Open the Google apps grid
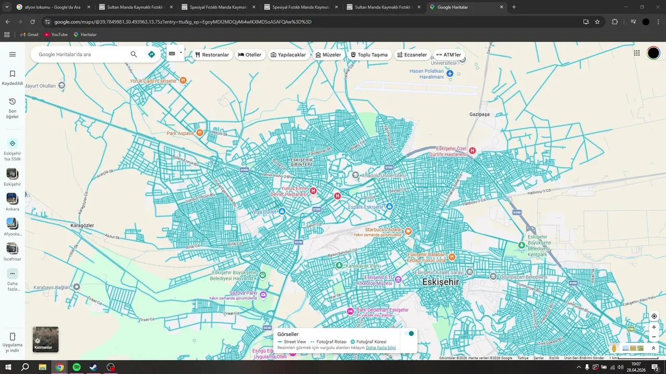This screenshot has width=666, height=374. [637, 53]
